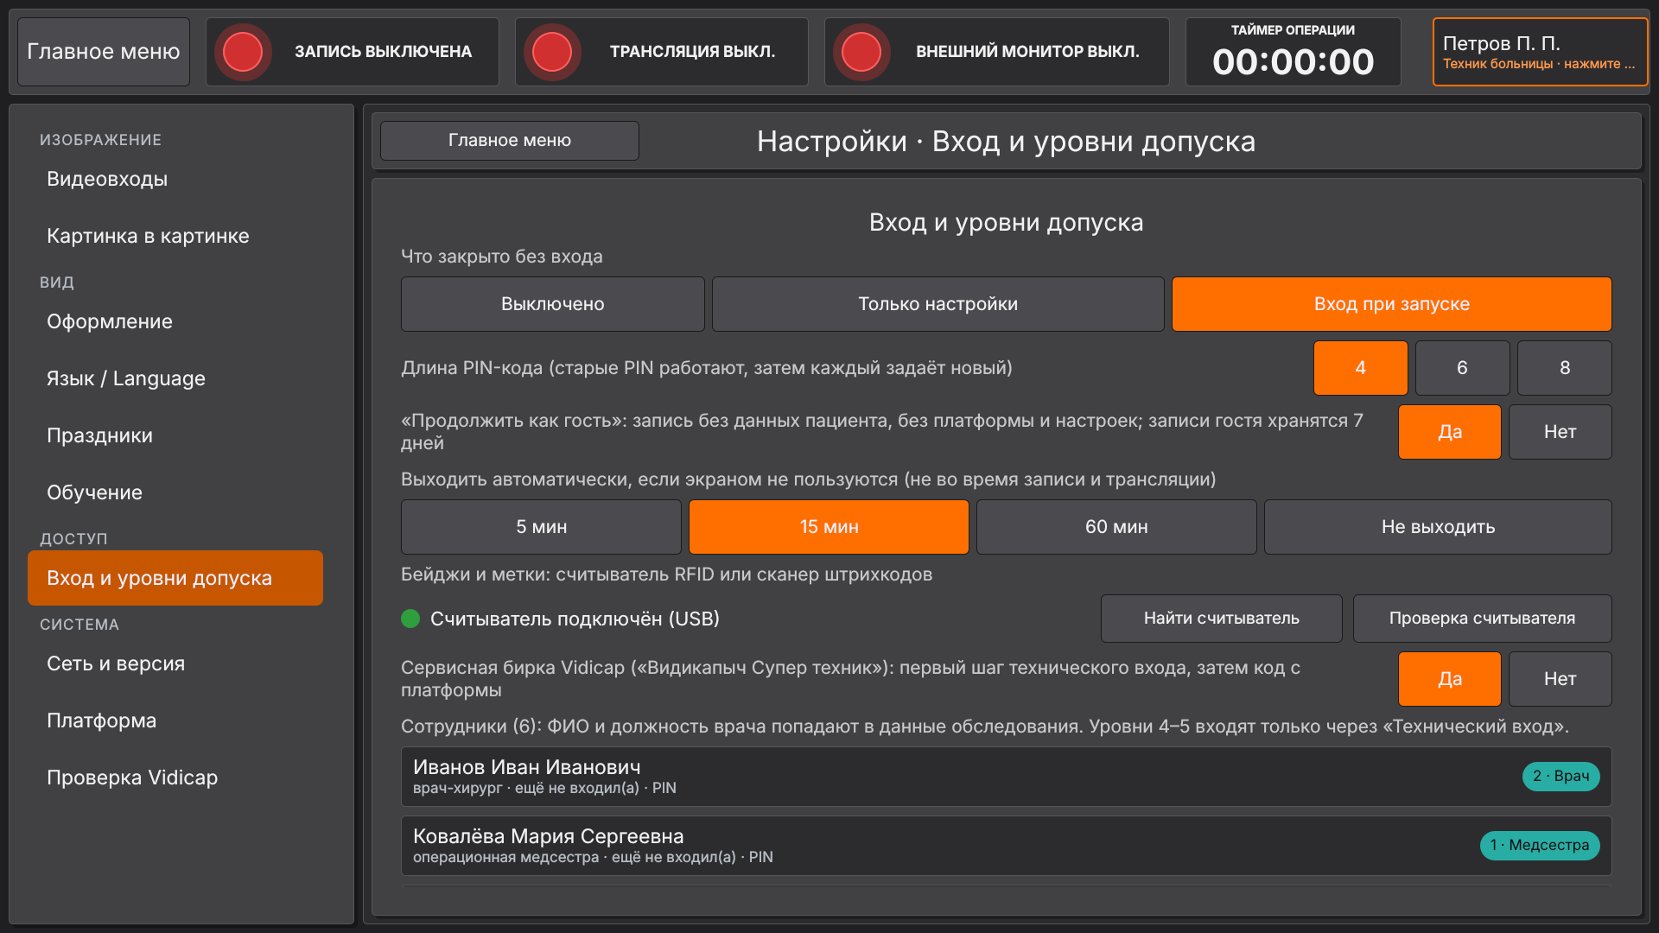Set auto-logout to 15 мин
Viewport: 1659px width, 933px height.
point(829,527)
